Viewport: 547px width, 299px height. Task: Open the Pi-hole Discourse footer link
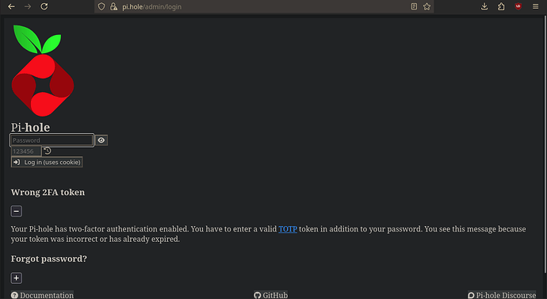[502, 295]
